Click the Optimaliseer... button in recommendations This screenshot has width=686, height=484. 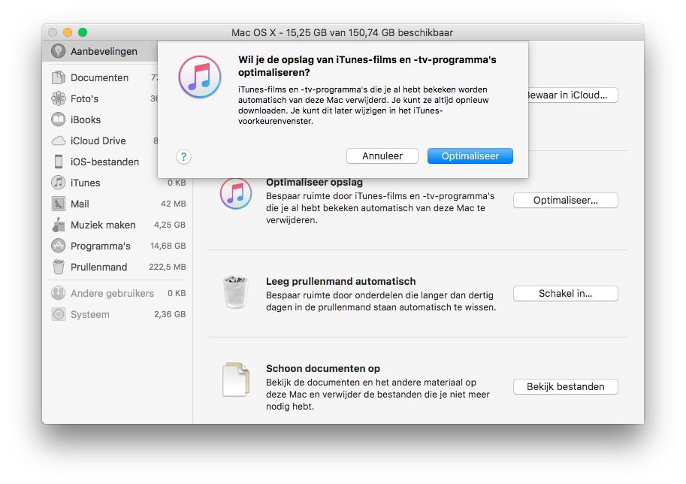tap(566, 201)
